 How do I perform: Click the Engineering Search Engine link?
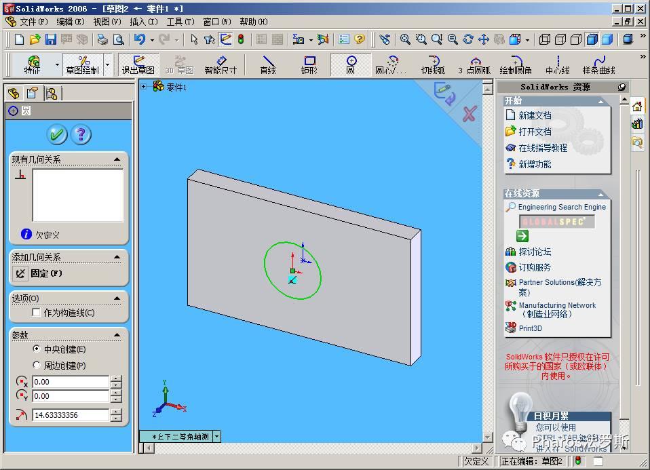(x=562, y=207)
